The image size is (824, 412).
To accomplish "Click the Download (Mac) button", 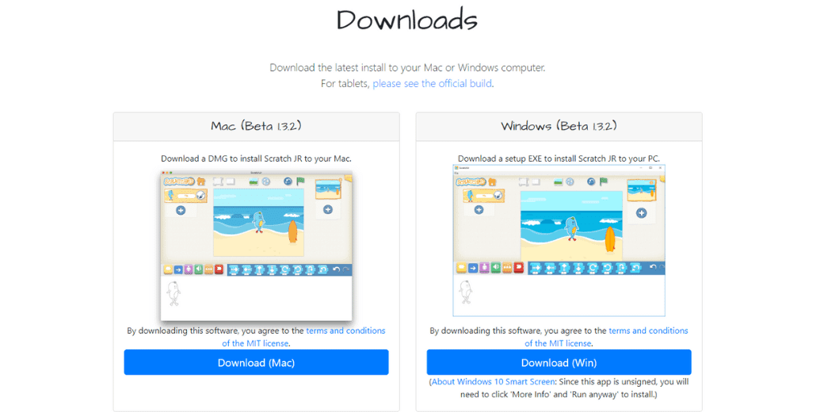I will click(x=257, y=362).
